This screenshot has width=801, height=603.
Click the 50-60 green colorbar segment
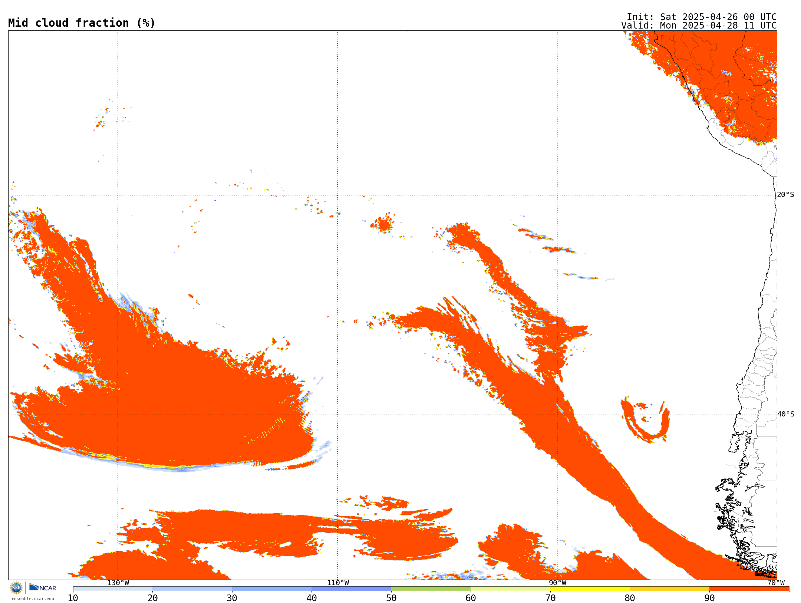(x=431, y=589)
